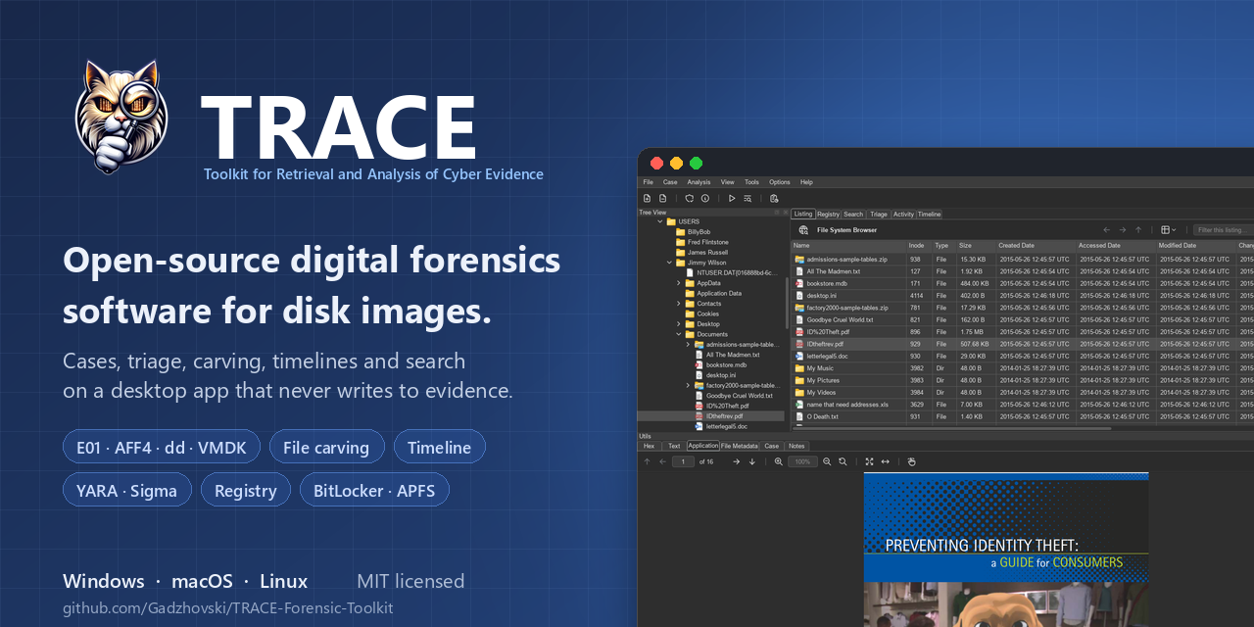
Task: Click the play run toolbar icon
Action: pyautogui.click(x=732, y=198)
